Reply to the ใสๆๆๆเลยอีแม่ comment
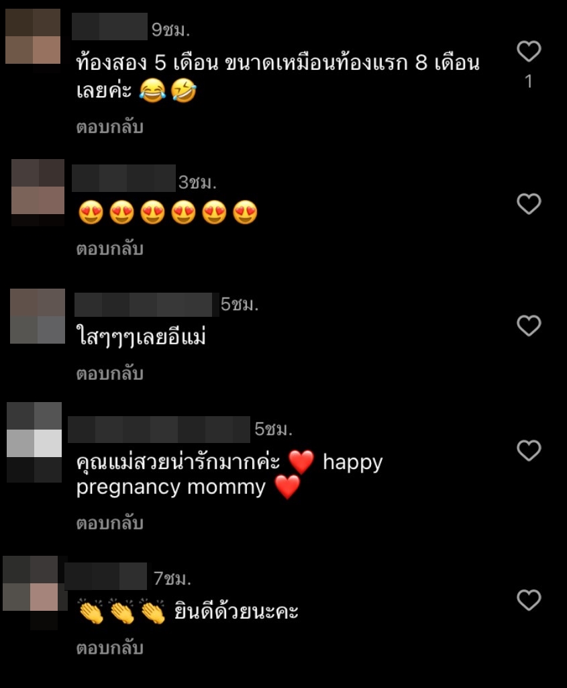Screen dimensions: 567x688 pos(109,373)
